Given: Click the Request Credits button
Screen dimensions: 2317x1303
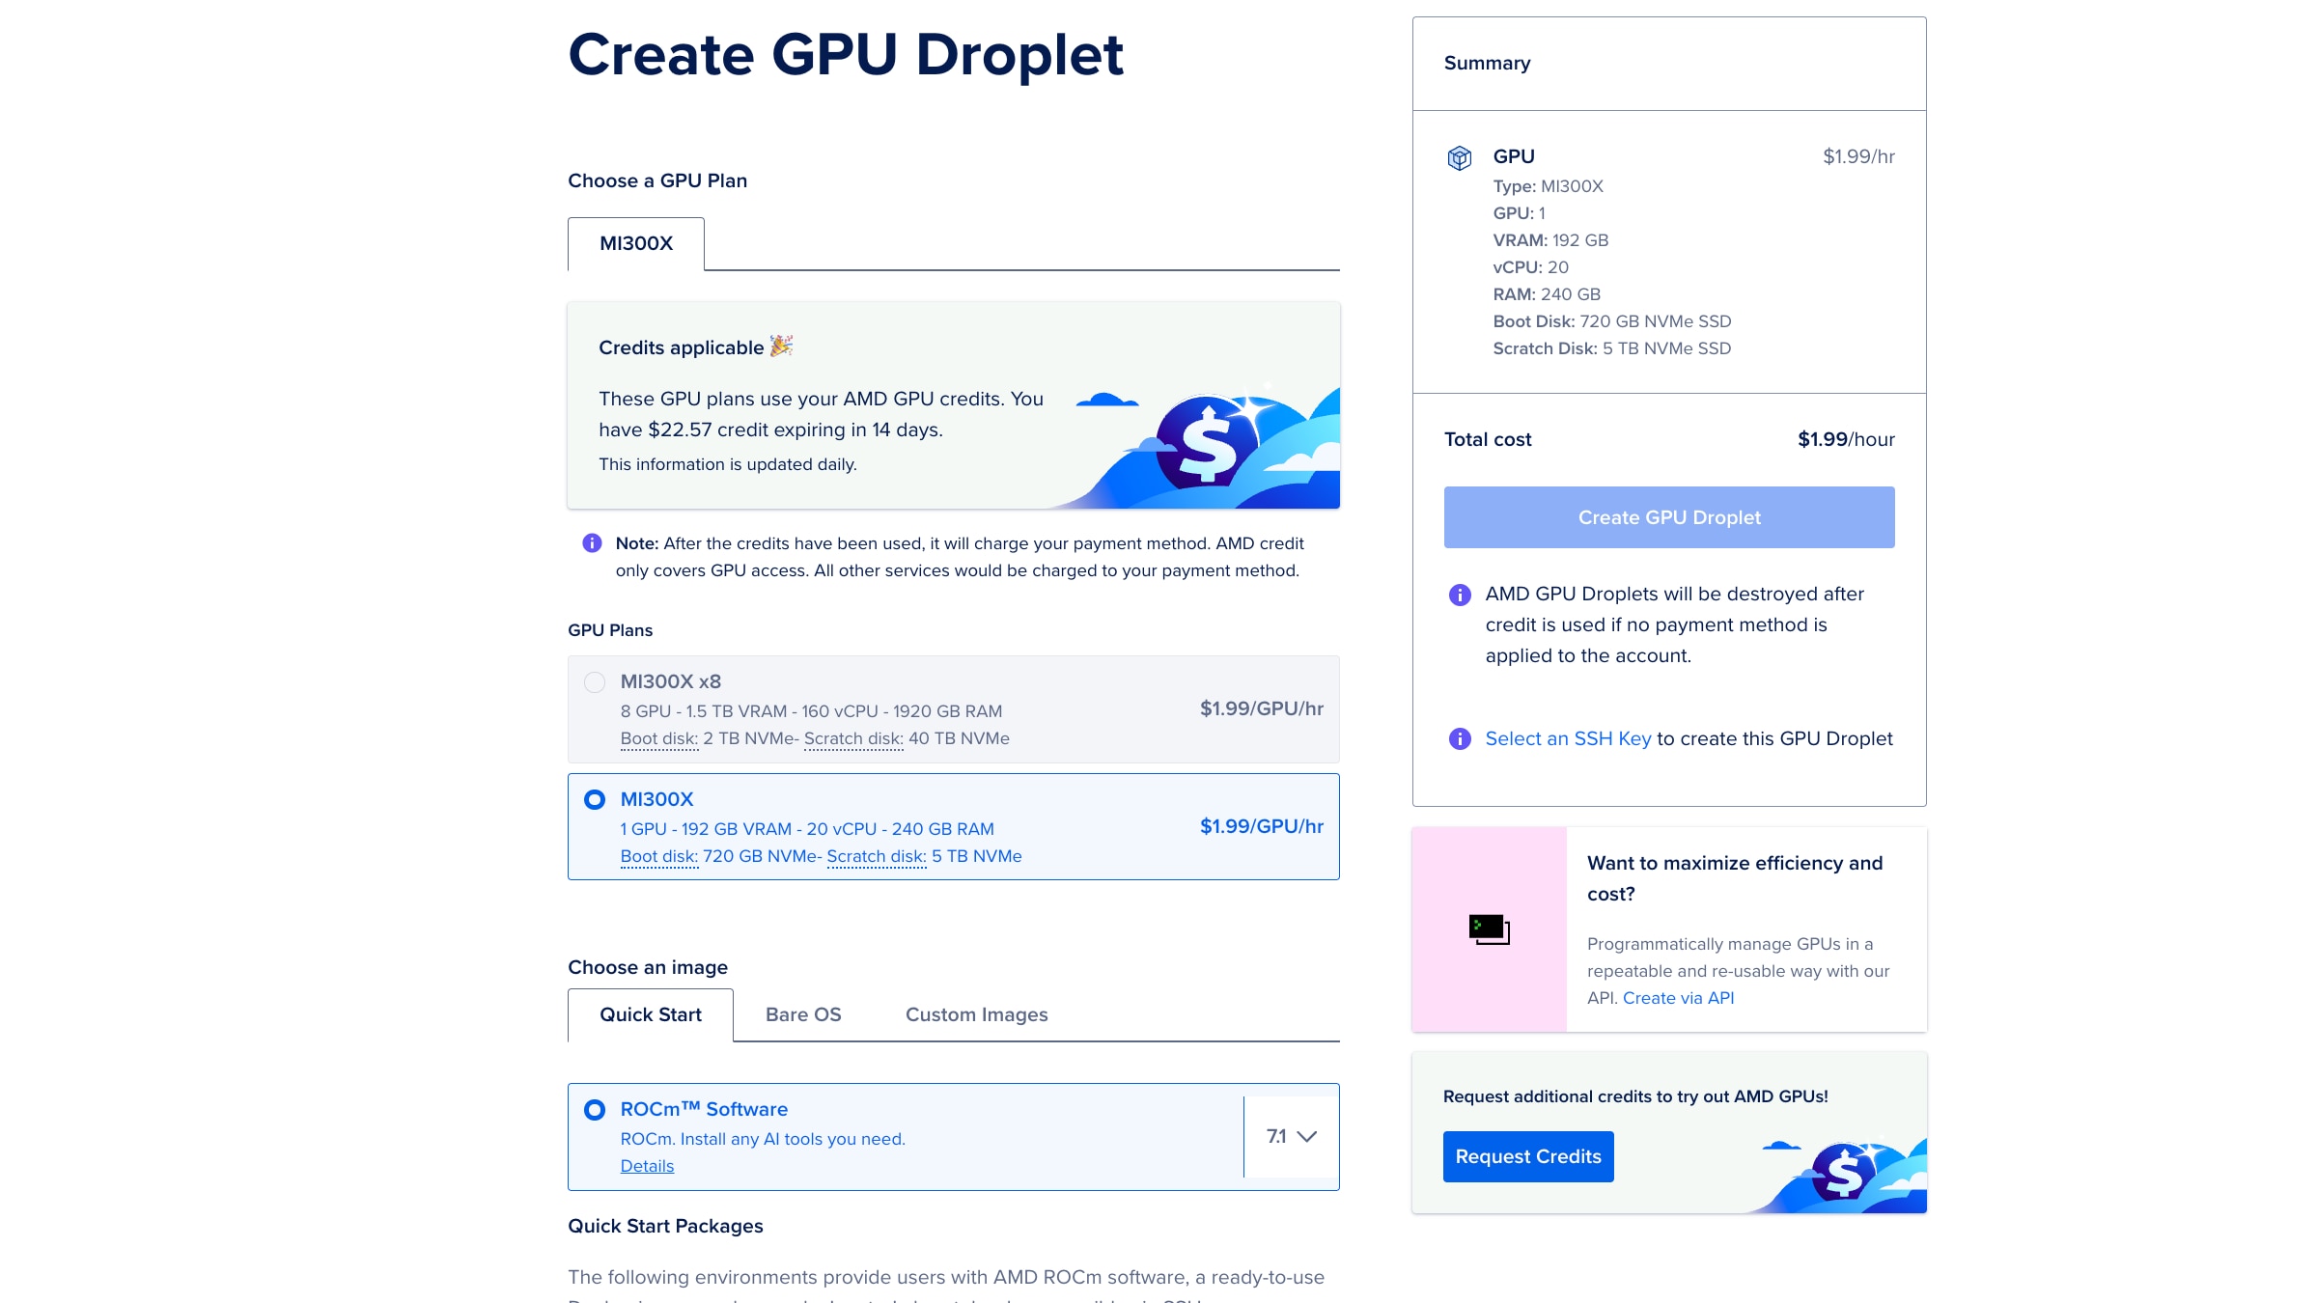Looking at the screenshot, I should coord(1527,1156).
